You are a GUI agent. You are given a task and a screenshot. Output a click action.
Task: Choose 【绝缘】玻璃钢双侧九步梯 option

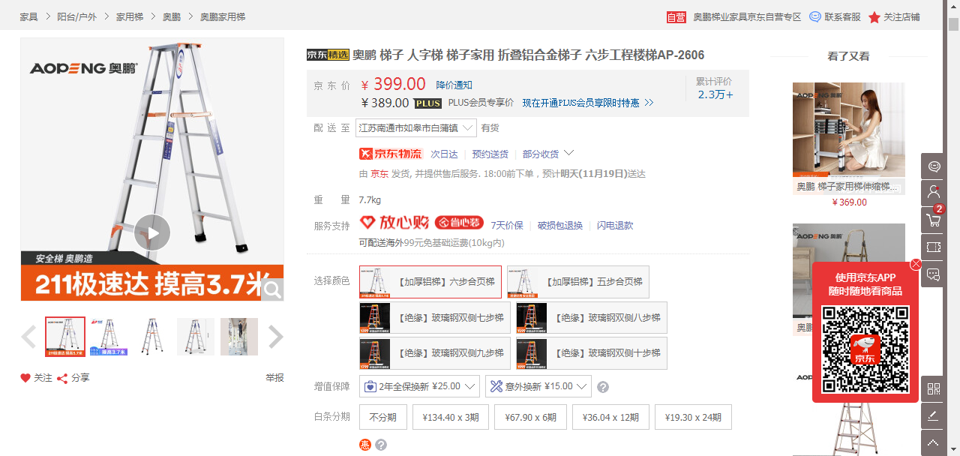435,353
